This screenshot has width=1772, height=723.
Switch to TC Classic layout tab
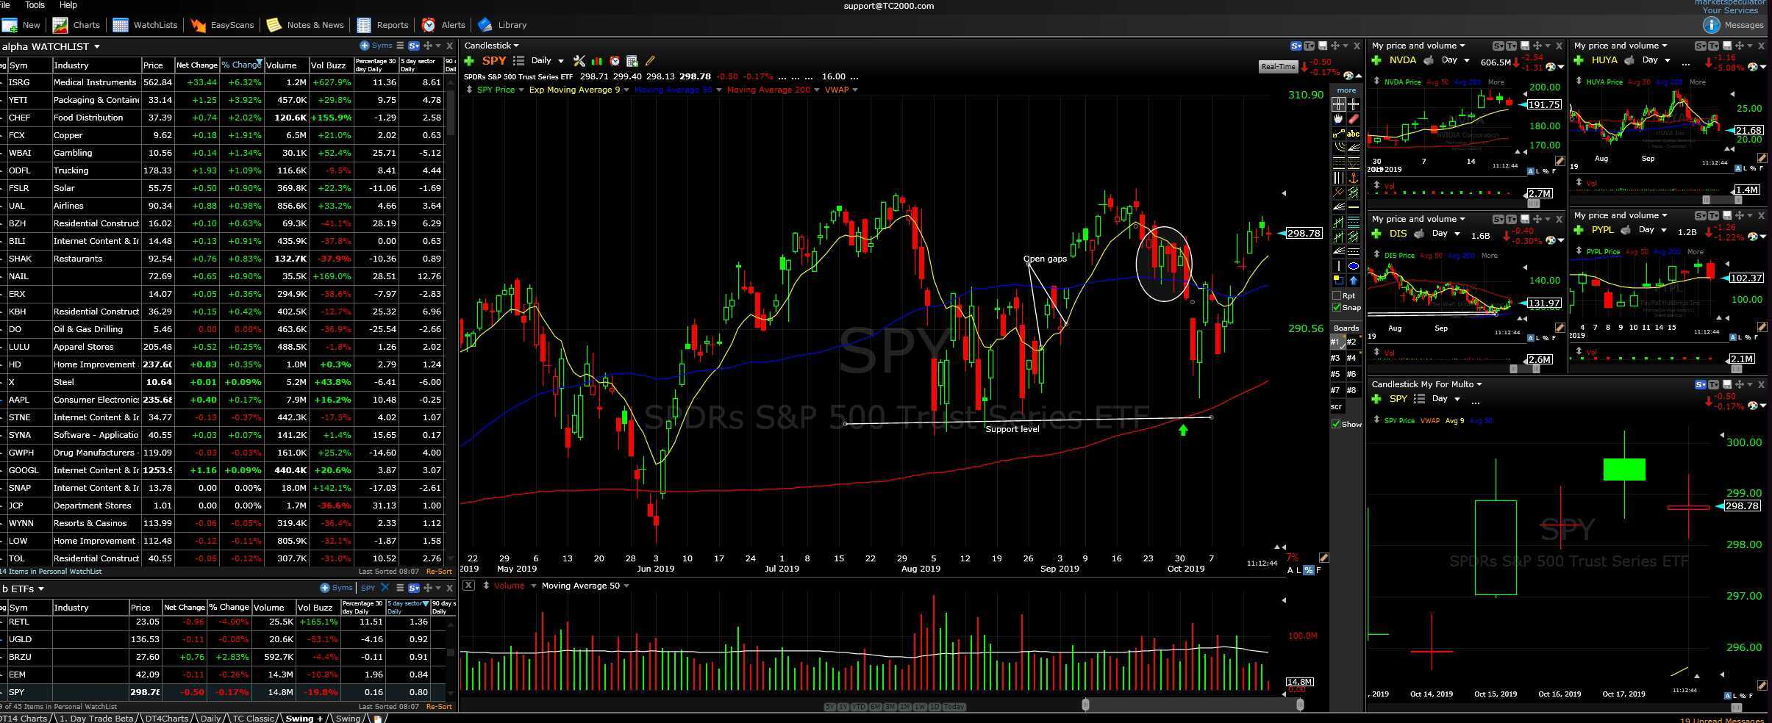pyautogui.click(x=253, y=718)
